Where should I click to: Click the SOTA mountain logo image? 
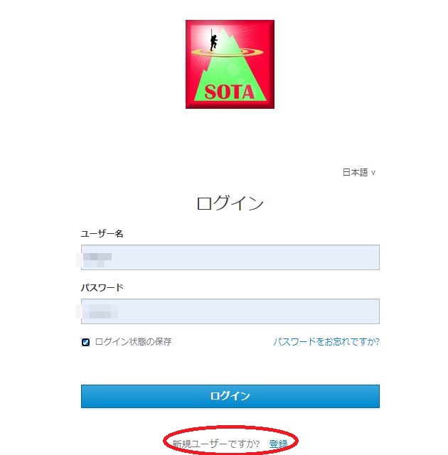tap(230, 64)
